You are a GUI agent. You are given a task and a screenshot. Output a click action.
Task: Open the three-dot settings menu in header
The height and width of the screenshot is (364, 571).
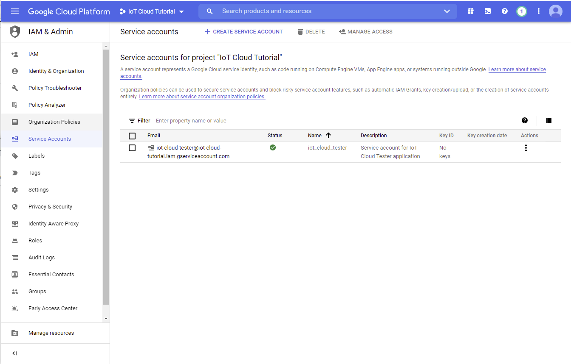pos(539,11)
